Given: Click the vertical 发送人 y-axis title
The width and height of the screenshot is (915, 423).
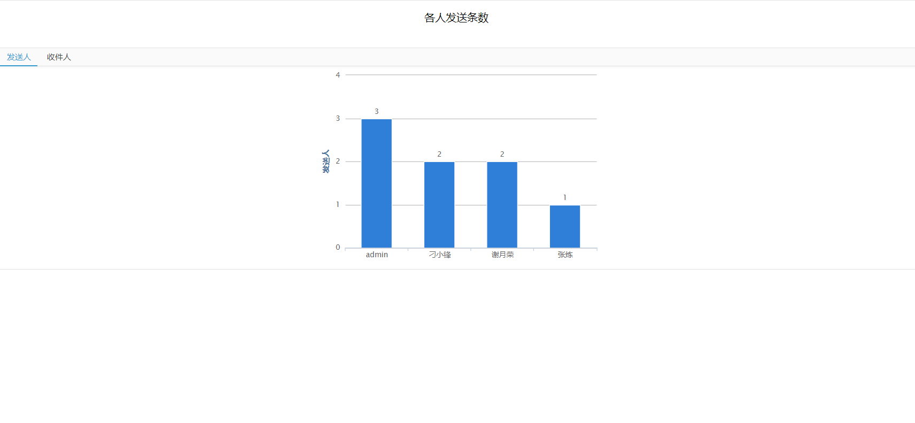Looking at the screenshot, I should click(x=326, y=161).
